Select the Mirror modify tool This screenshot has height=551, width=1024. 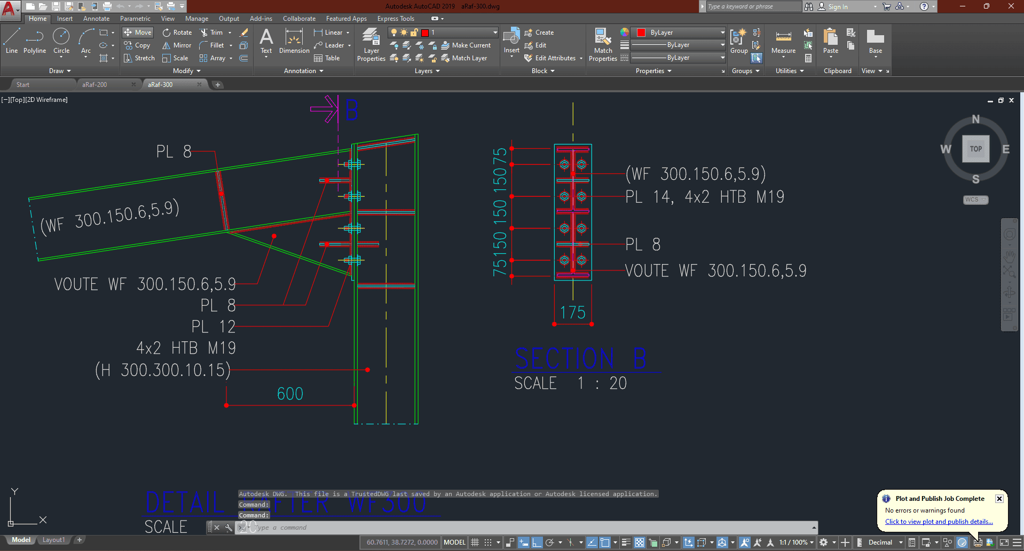pyautogui.click(x=177, y=45)
